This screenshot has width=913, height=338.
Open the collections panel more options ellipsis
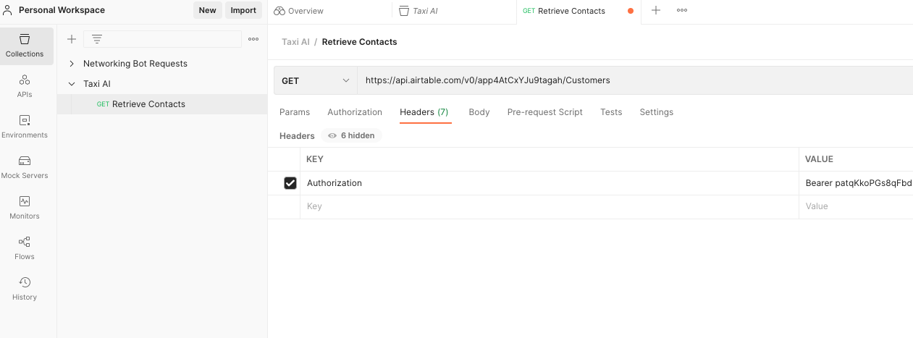tap(253, 39)
